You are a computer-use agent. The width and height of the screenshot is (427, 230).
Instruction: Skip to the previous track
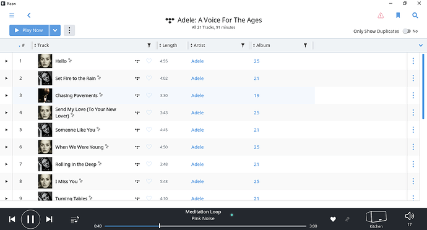click(12, 219)
